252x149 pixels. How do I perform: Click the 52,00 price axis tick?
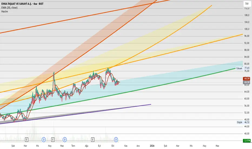point(247,113)
